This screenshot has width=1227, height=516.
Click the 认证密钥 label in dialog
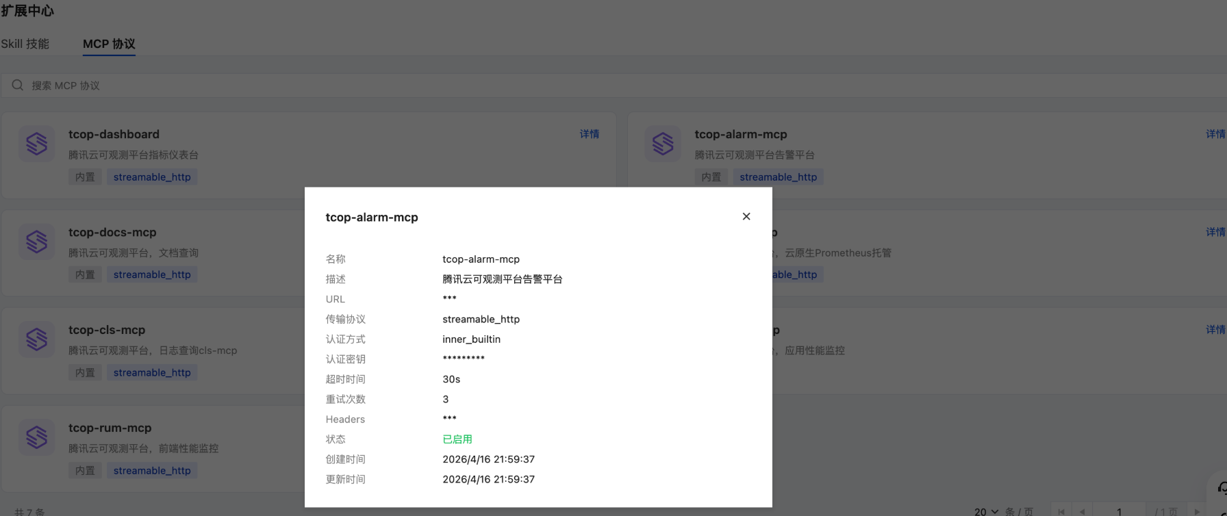(x=345, y=359)
